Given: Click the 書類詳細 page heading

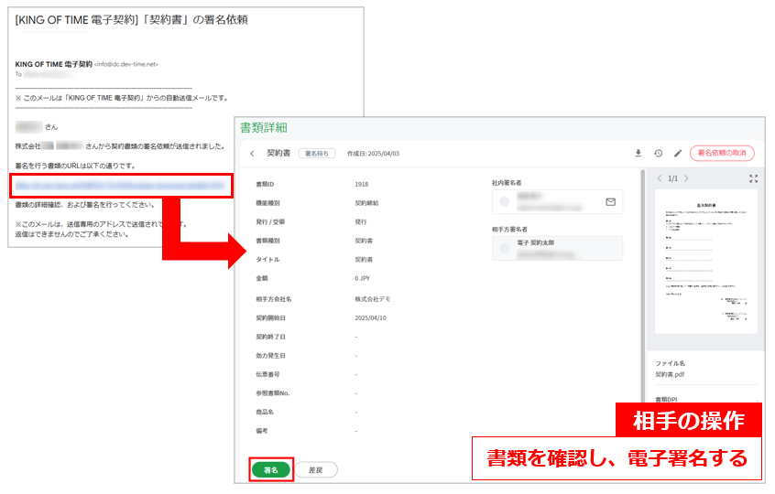Looking at the screenshot, I should tap(264, 128).
